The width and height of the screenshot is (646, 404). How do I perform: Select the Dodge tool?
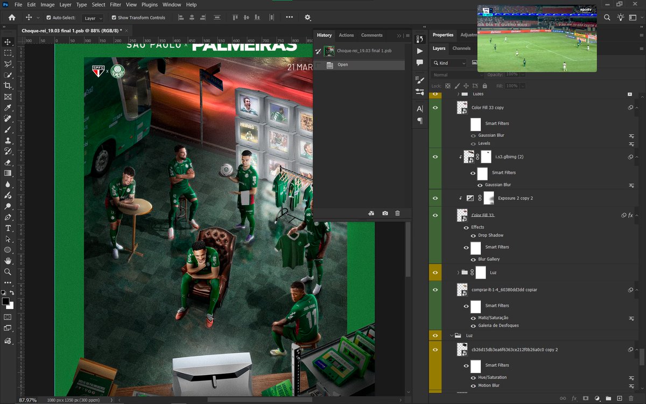8,206
